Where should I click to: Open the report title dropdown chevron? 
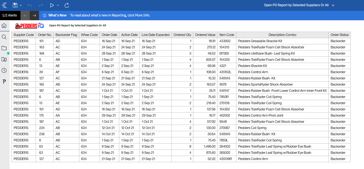click(x=333, y=5)
